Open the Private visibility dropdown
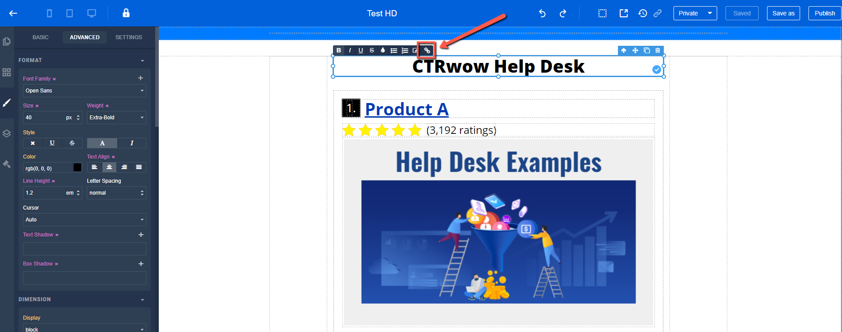This screenshot has height=332, width=842. tap(695, 13)
